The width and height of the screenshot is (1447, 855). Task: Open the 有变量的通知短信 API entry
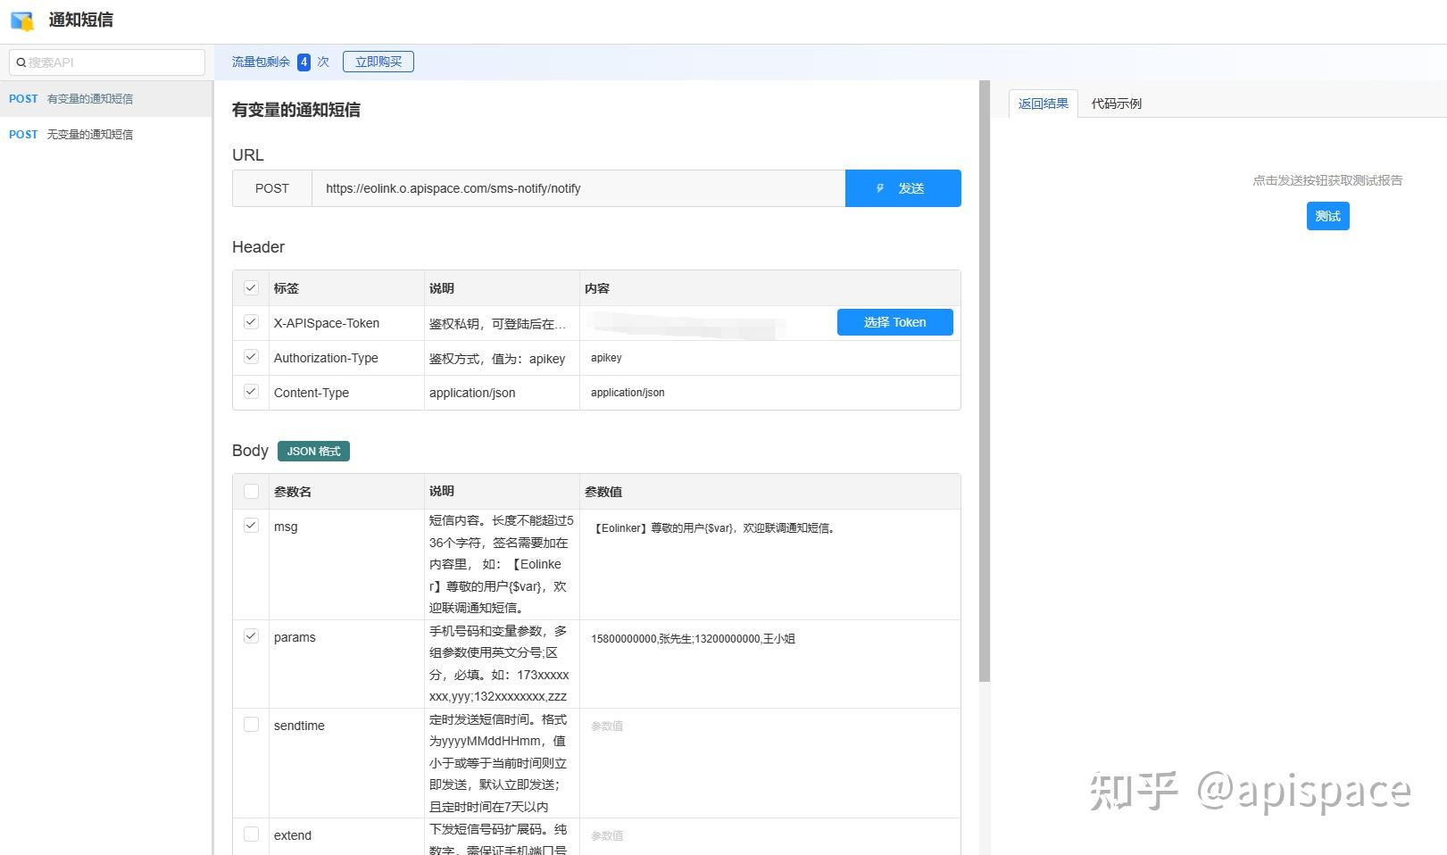click(x=106, y=99)
